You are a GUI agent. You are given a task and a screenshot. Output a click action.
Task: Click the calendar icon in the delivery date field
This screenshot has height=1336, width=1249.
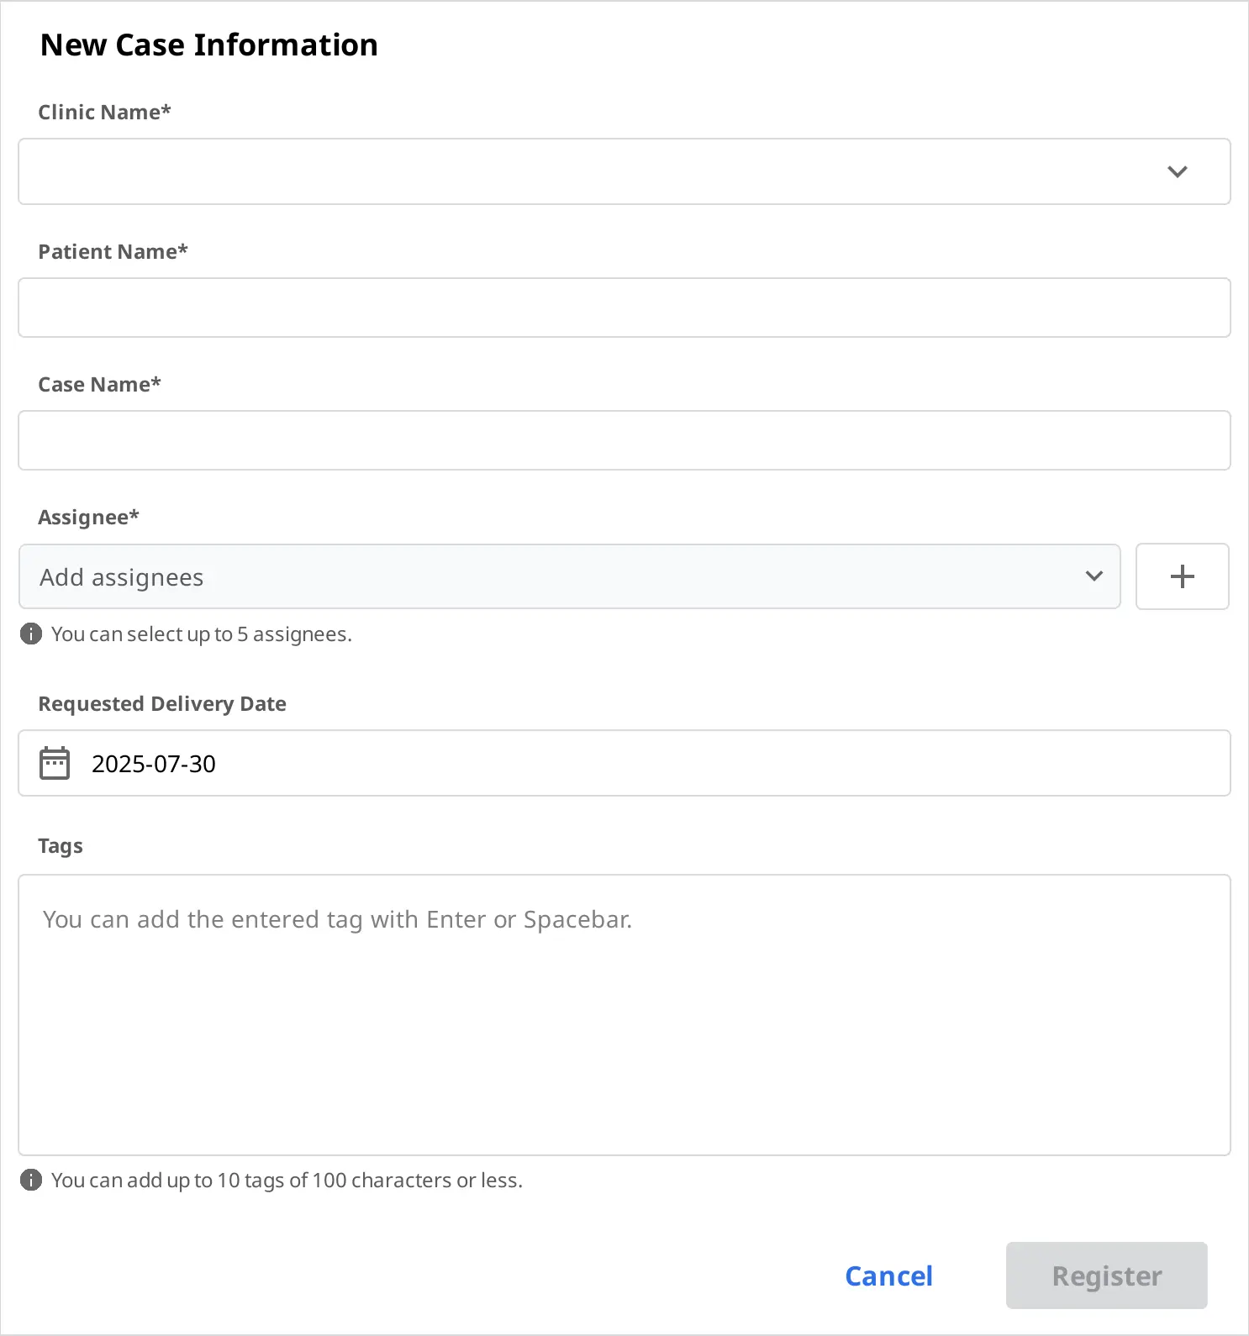(55, 763)
